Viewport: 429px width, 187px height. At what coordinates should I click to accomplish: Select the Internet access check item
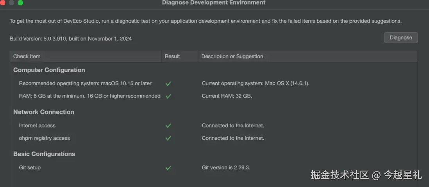click(37, 126)
